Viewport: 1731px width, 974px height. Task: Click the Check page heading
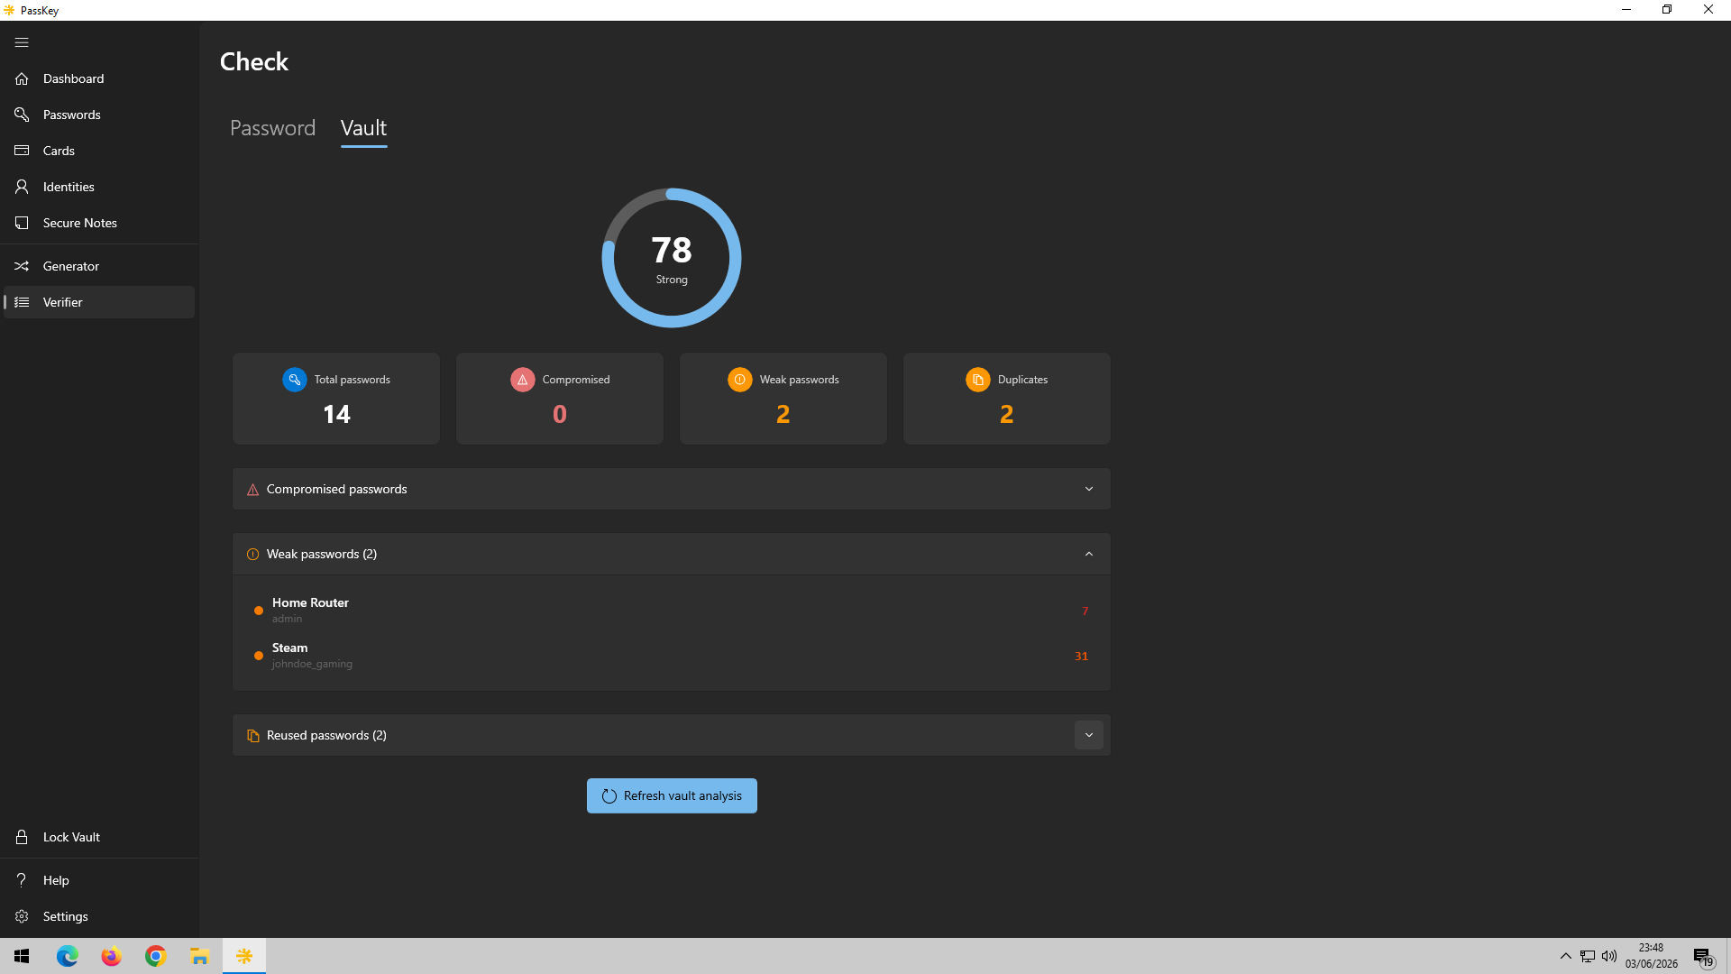click(x=254, y=61)
